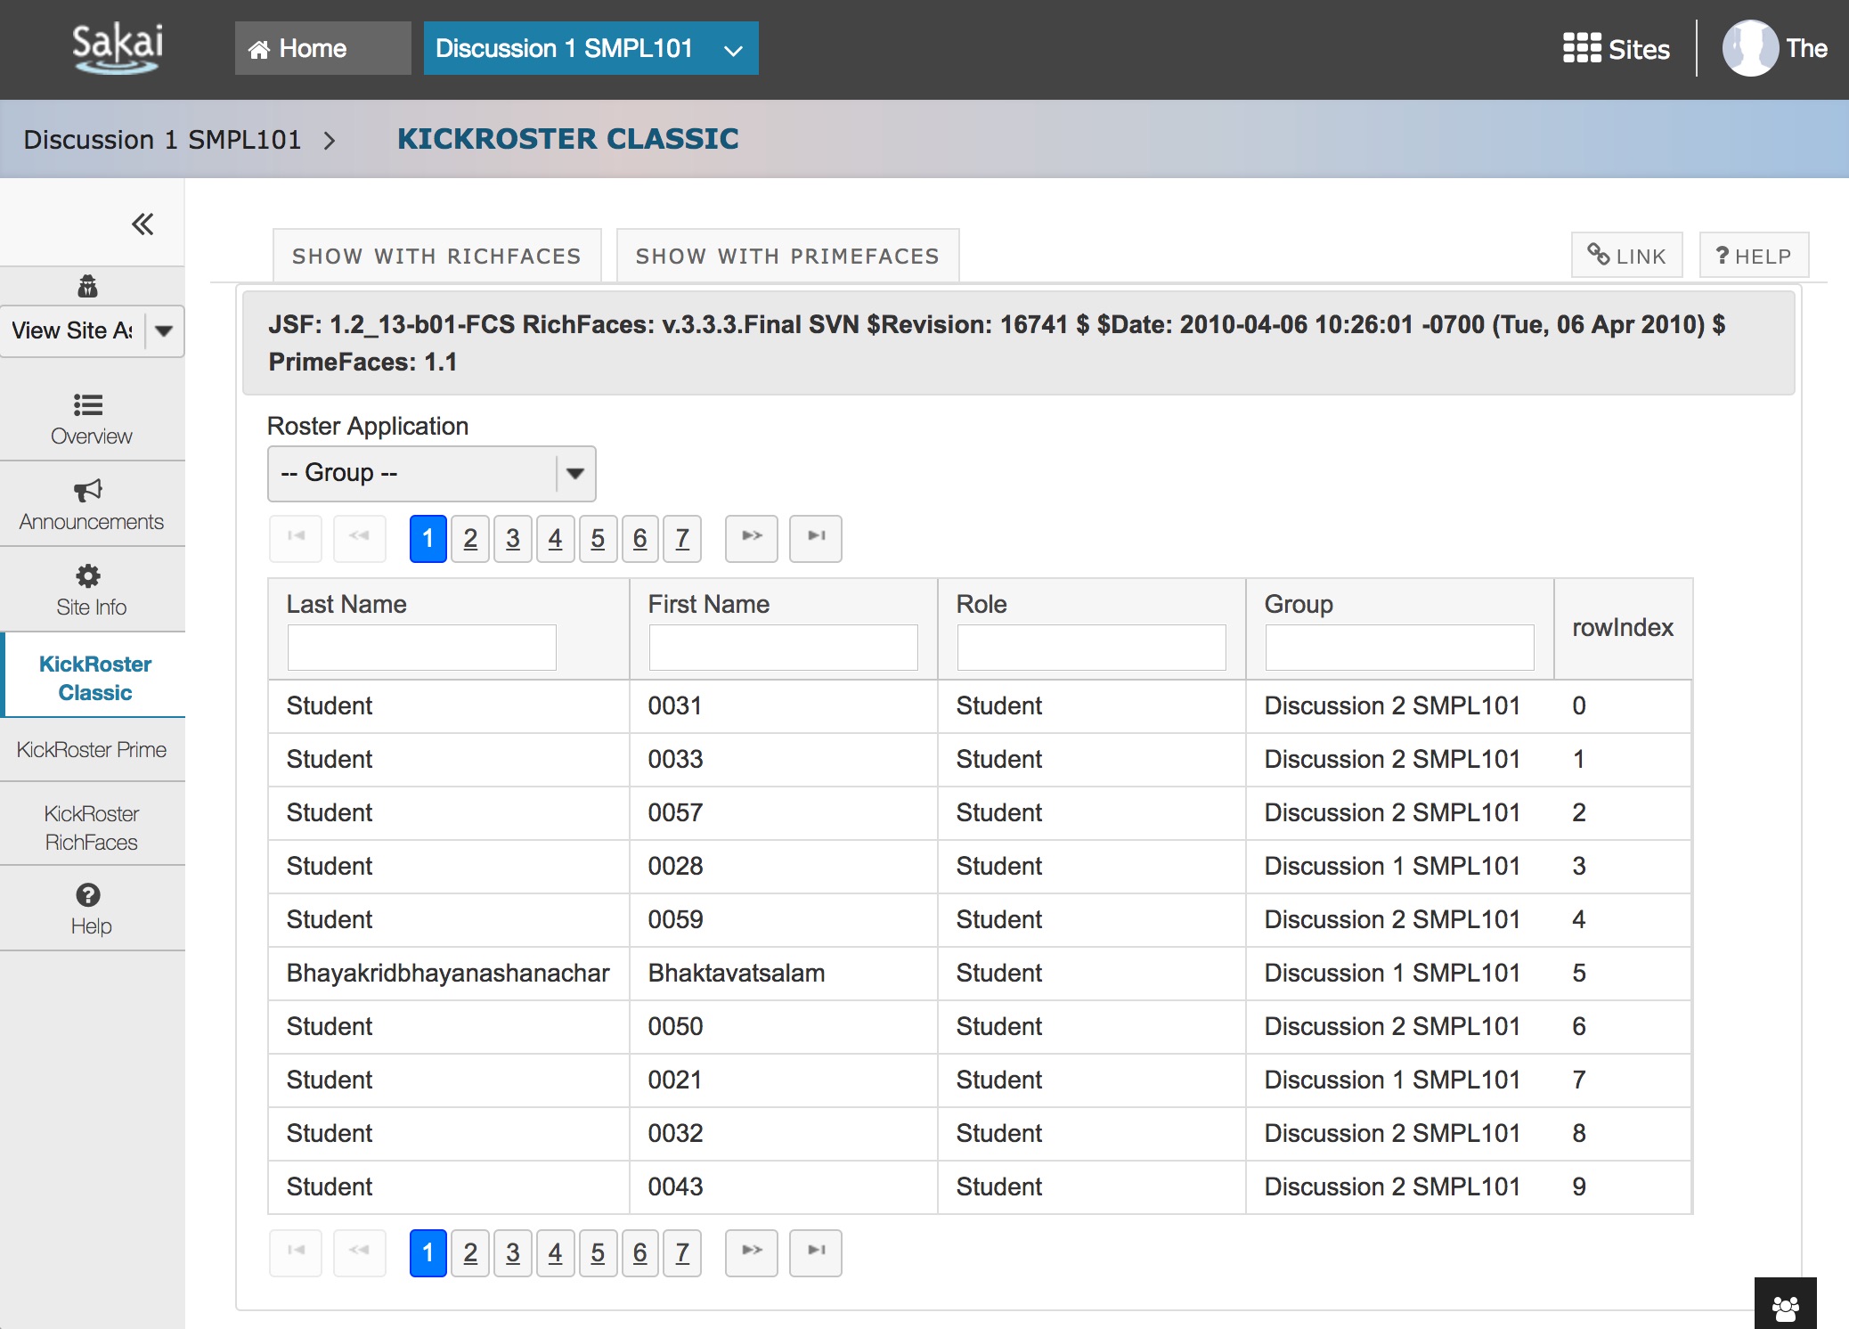Open the Overview tool in the sidebar
This screenshot has height=1329, width=1849.
click(x=91, y=419)
